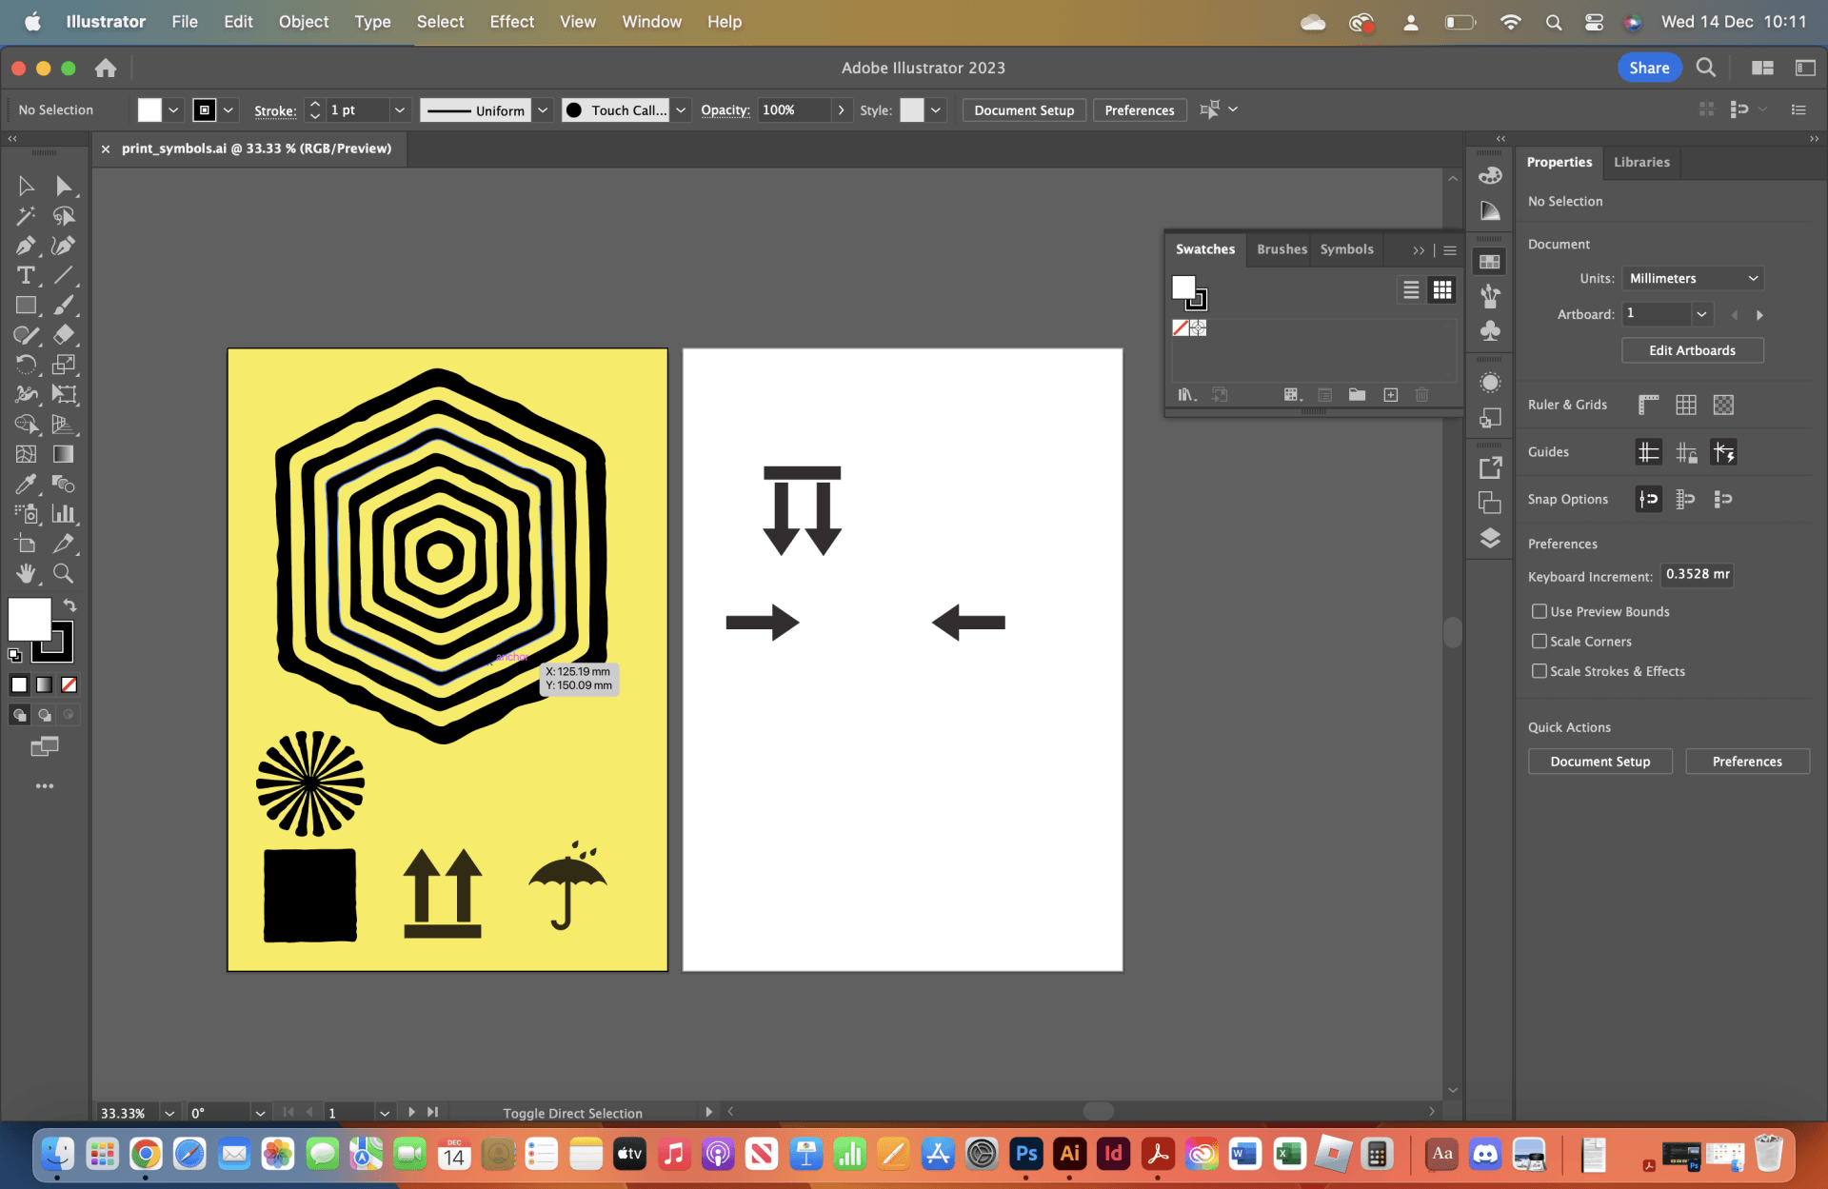
Task: Expand the stroke weight dropdown
Action: coord(400,110)
